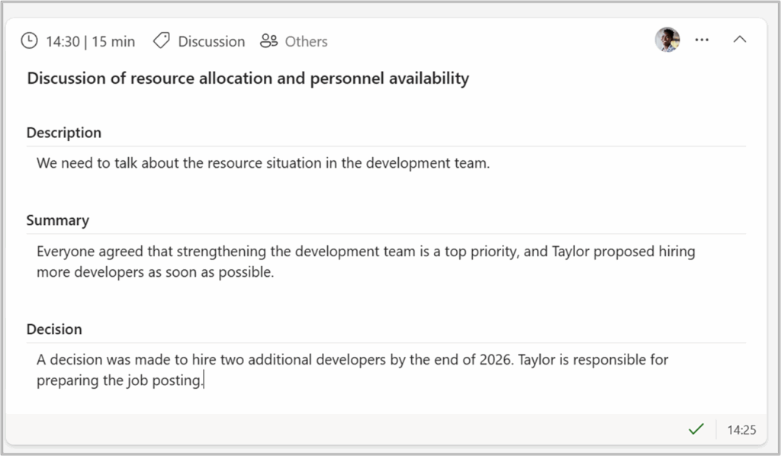Select the Description section heading

tap(64, 133)
